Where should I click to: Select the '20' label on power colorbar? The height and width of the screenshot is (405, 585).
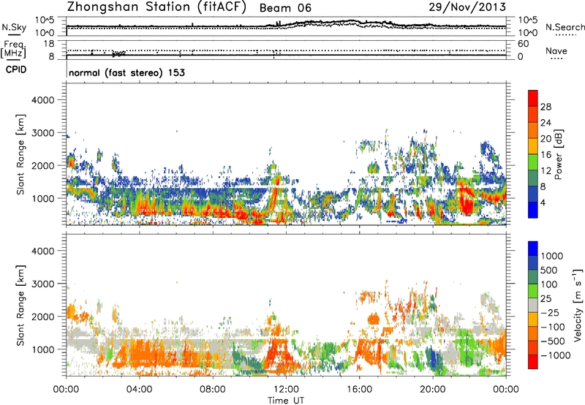point(546,139)
